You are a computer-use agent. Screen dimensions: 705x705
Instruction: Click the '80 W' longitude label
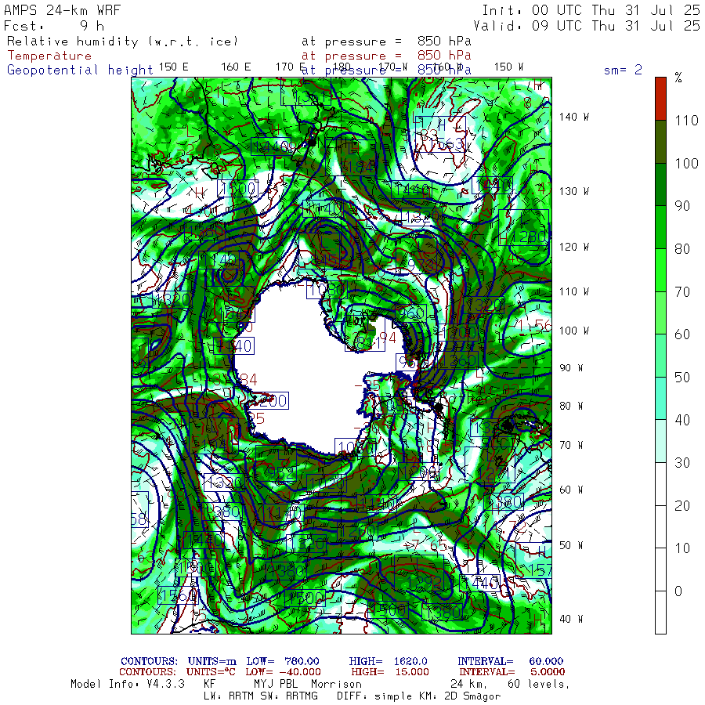[571, 406]
